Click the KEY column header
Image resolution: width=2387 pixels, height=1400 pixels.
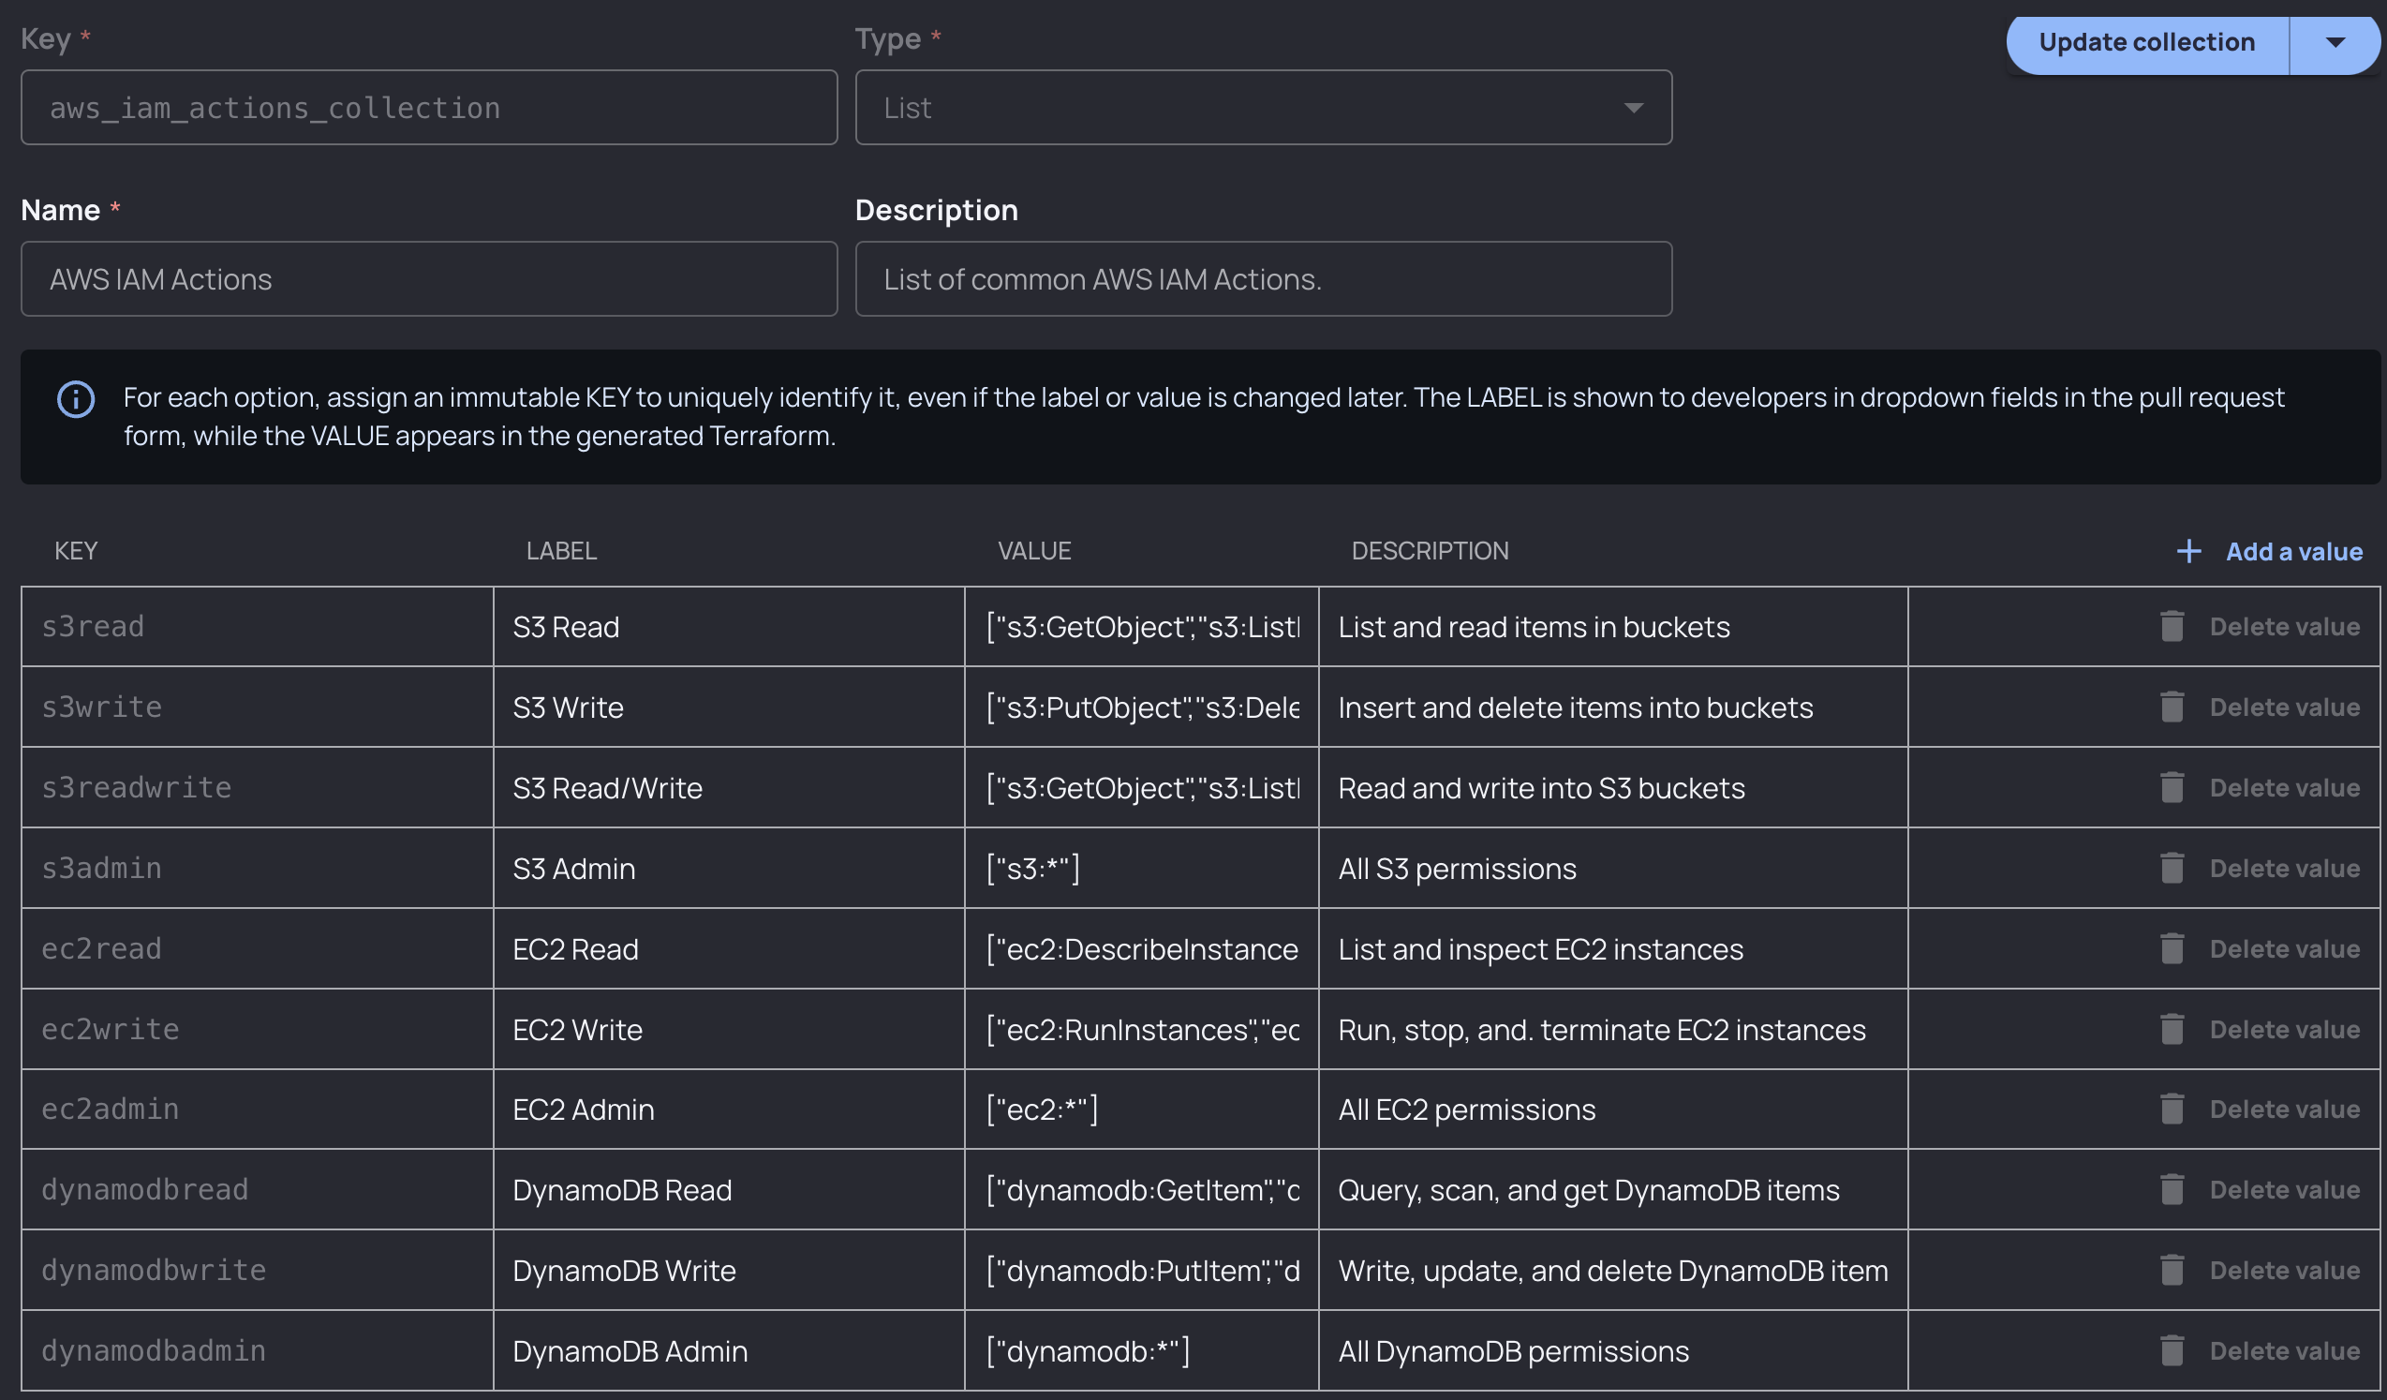pos(76,550)
